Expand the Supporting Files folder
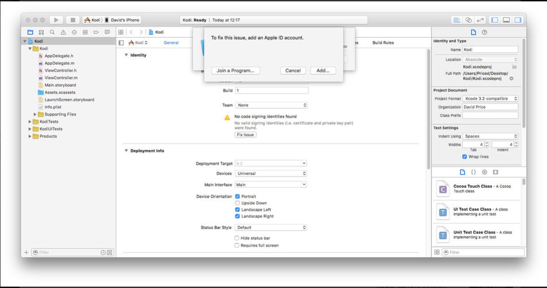The image size is (547, 288). (x=36, y=114)
